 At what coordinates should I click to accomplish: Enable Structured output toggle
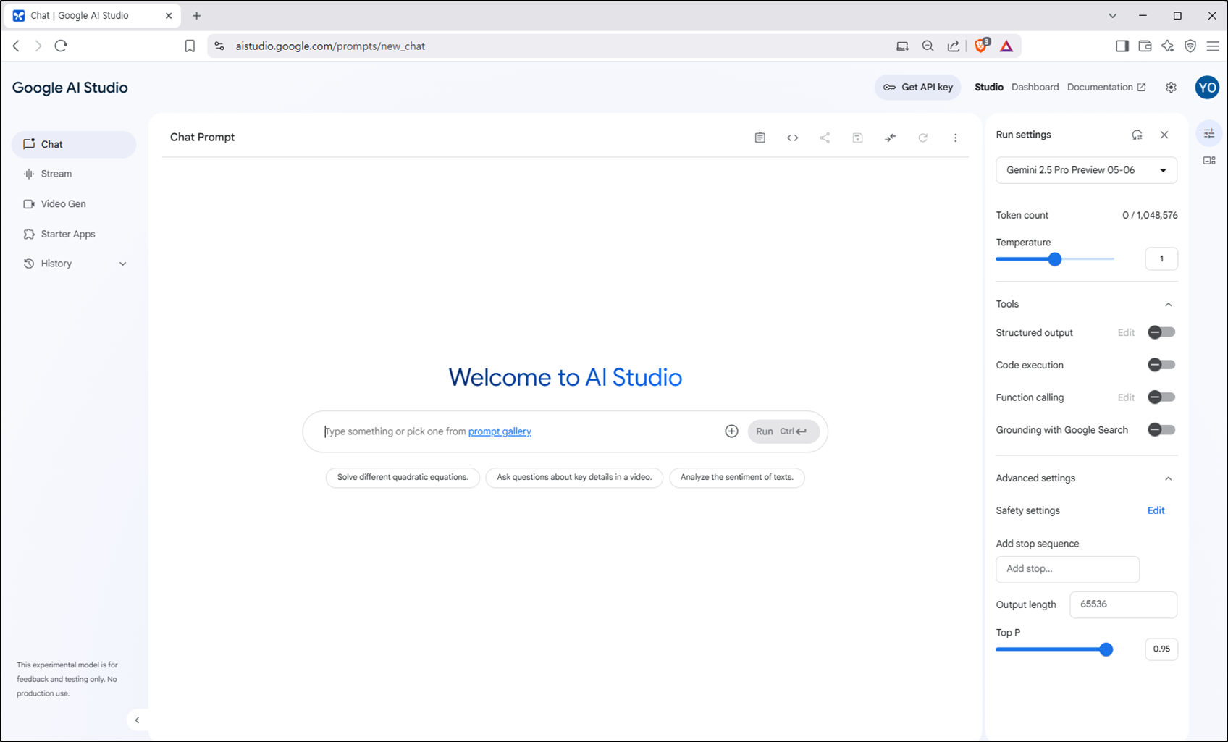click(1161, 332)
